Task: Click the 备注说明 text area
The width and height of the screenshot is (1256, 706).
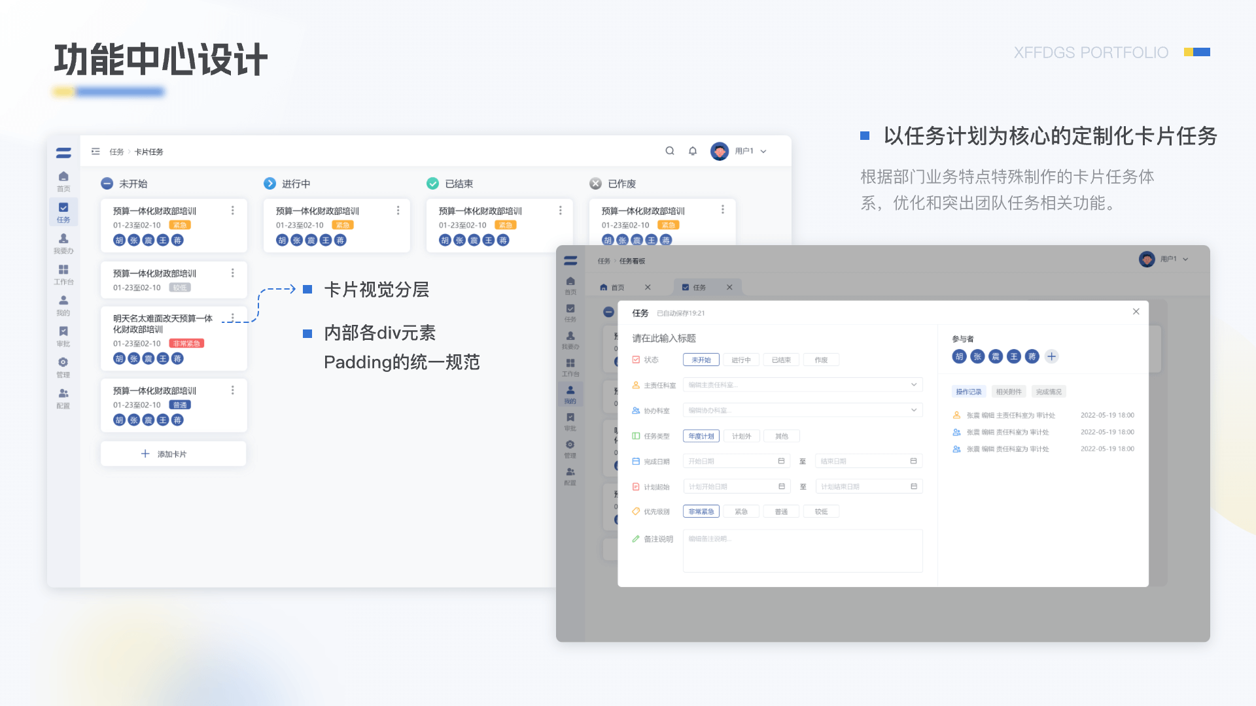Action: pyautogui.click(x=803, y=550)
